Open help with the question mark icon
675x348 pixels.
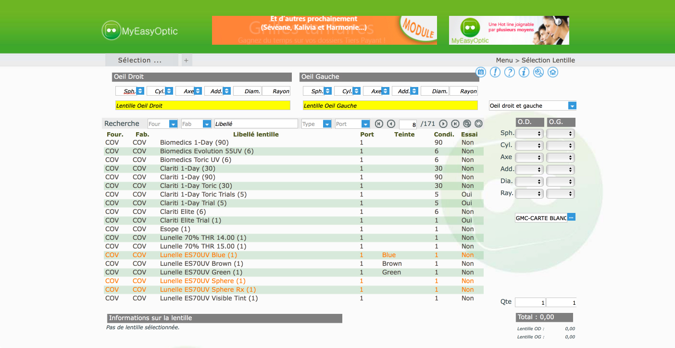[510, 72]
